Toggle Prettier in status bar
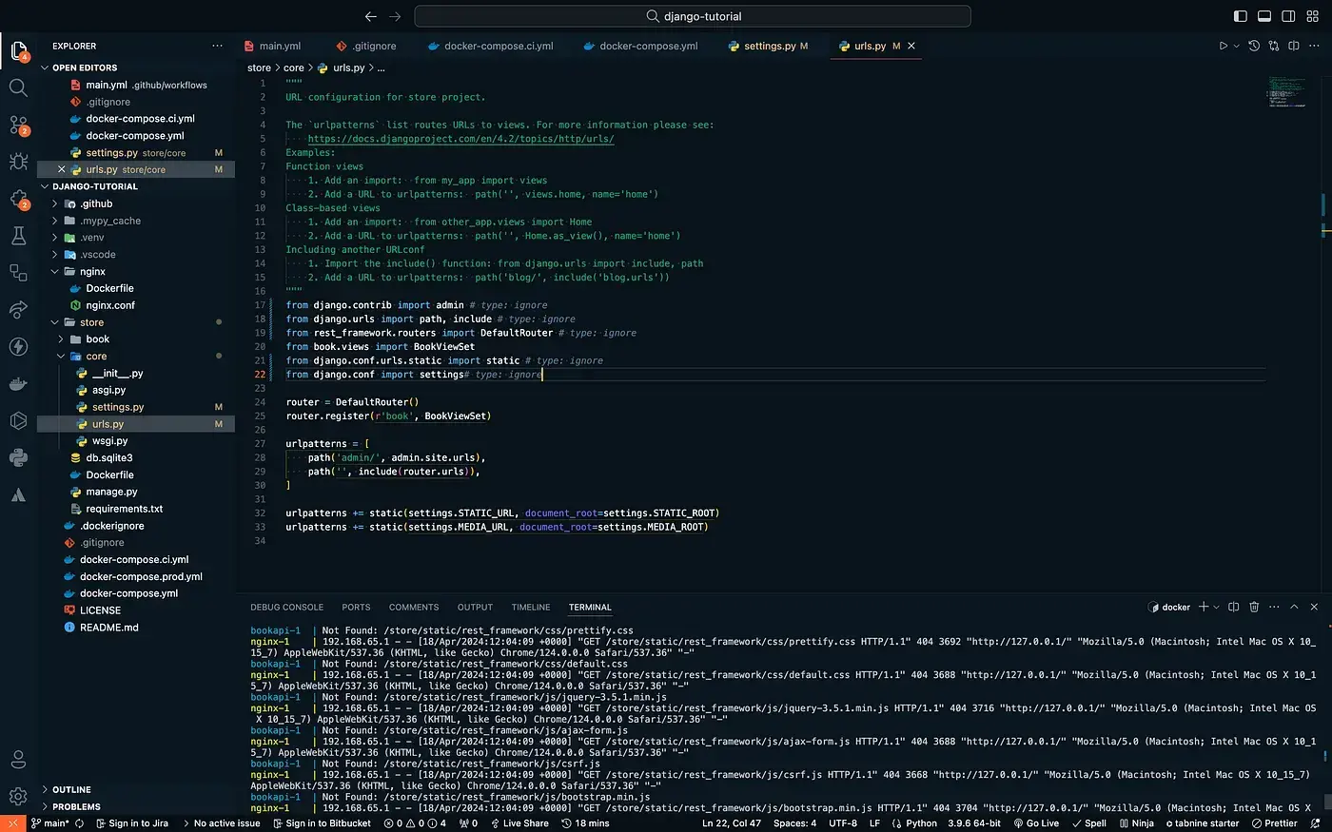The image size is (1332, 832). click(1275, 823)
